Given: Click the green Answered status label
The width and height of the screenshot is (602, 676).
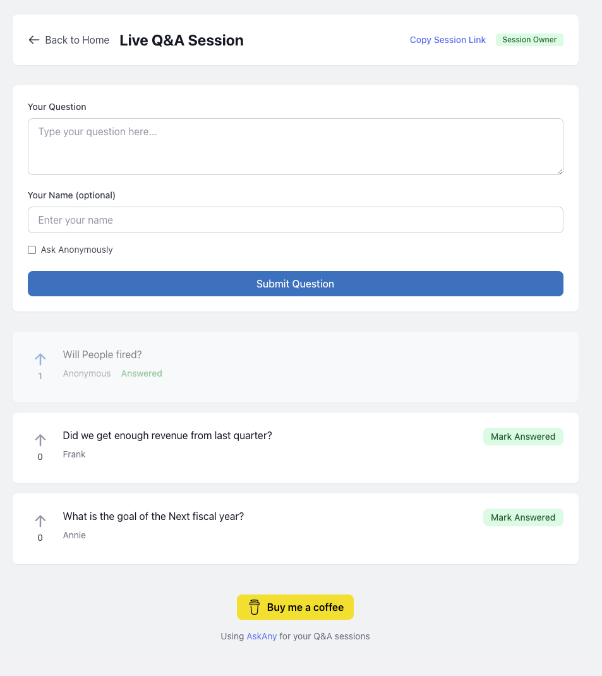Looking at the screenshot, I should (141, 373).
